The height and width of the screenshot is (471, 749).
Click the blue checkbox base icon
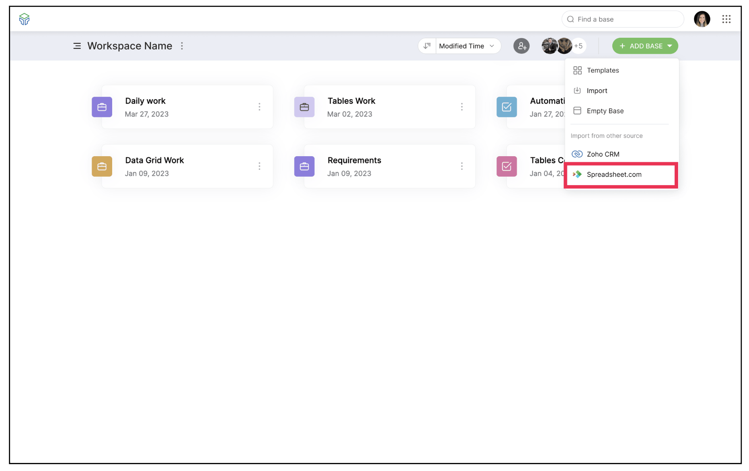tap(507, 107)
